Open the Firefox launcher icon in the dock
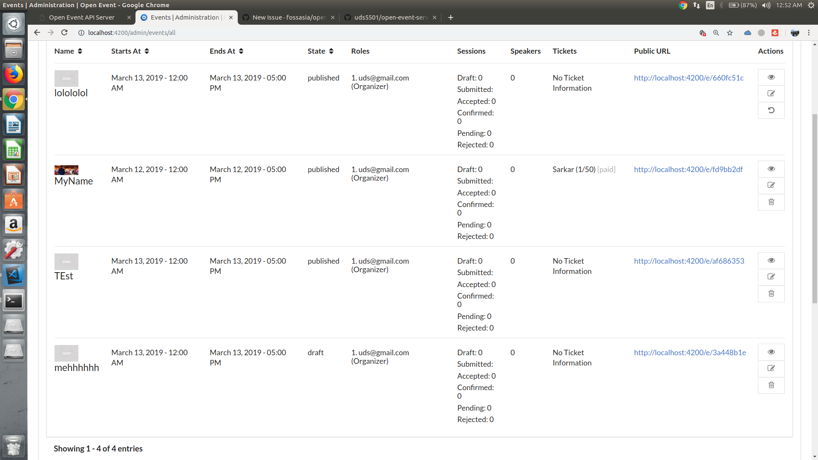 [14, 75]
